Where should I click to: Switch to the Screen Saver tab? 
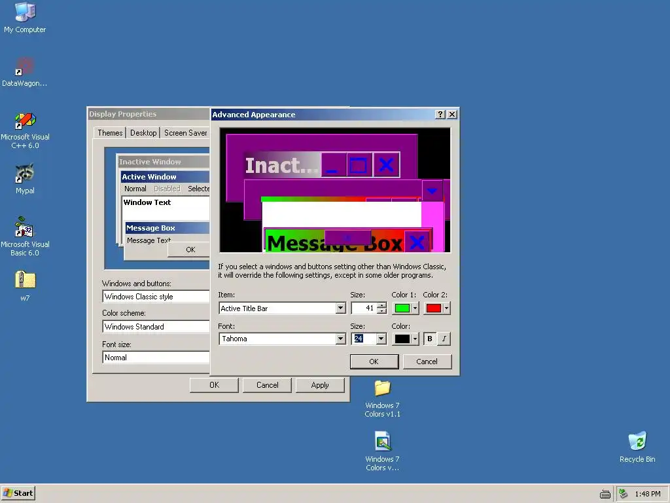tap(185, 132)
